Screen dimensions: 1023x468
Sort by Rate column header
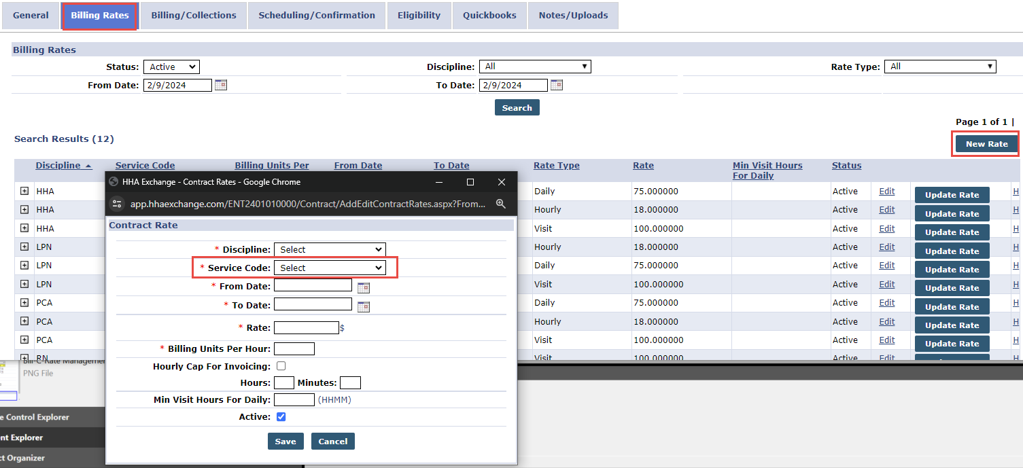[643, 166]
